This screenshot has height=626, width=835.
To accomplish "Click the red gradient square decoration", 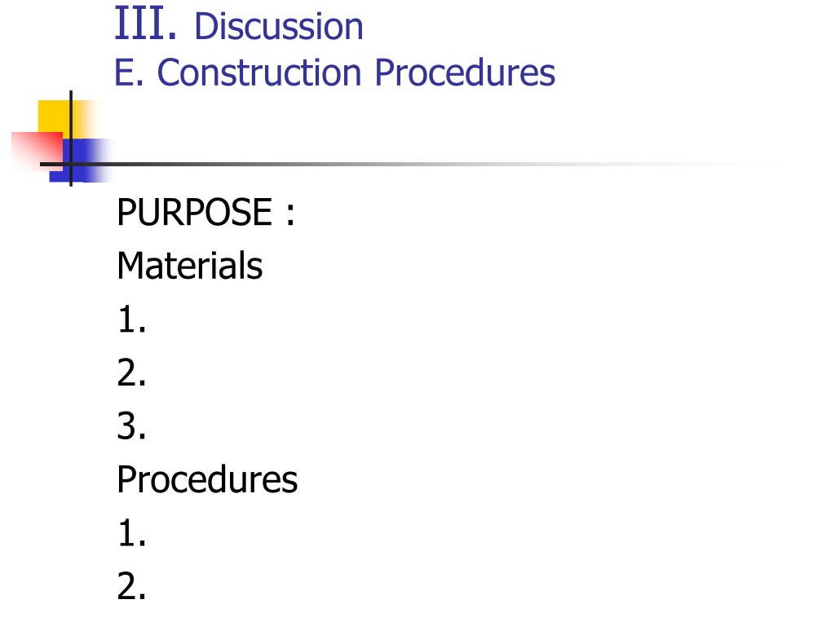I will pos(38,151).
